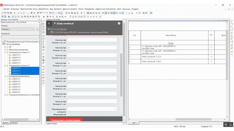Select the Hyperlink tool
This screenshot has width=234, height=131.
click(x=44, y=63)
